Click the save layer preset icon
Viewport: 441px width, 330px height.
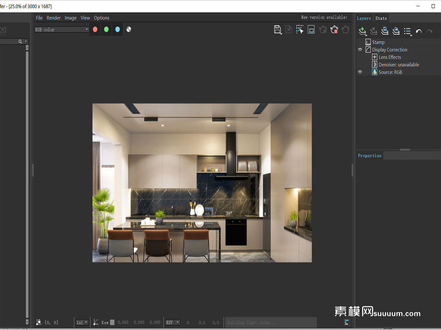[385, 31]
